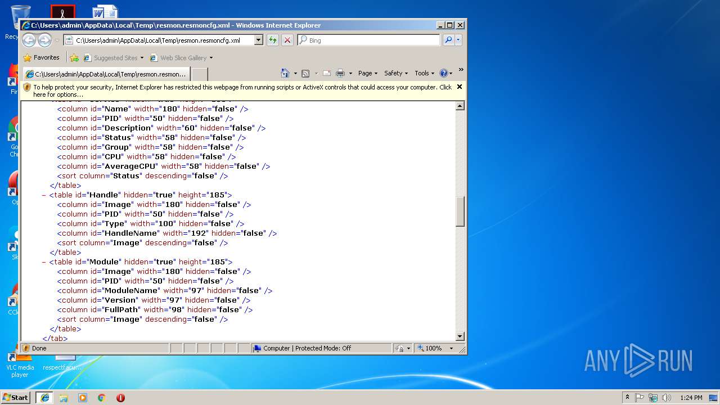
Task: Click the column id="AverageCPU" line
Action: 164,166
